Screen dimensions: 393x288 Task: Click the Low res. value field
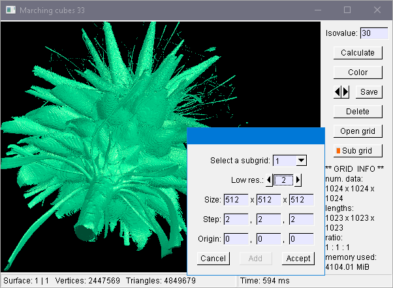284,180
